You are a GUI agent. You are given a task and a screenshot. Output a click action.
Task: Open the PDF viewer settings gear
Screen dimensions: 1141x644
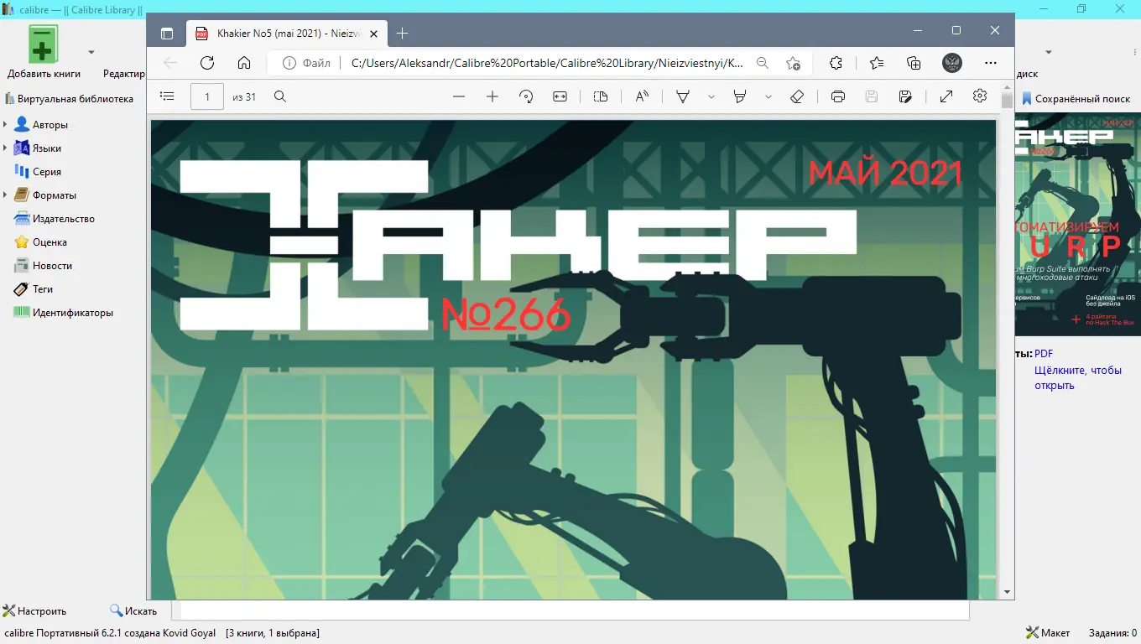click(x=980, y=96)
